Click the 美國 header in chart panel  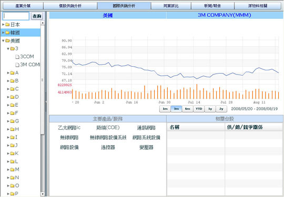[108, 15]
